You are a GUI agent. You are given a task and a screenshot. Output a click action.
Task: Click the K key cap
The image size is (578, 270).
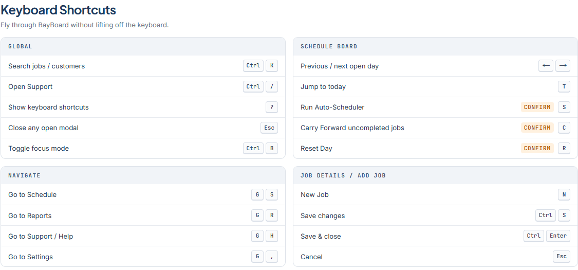point(272,66)
